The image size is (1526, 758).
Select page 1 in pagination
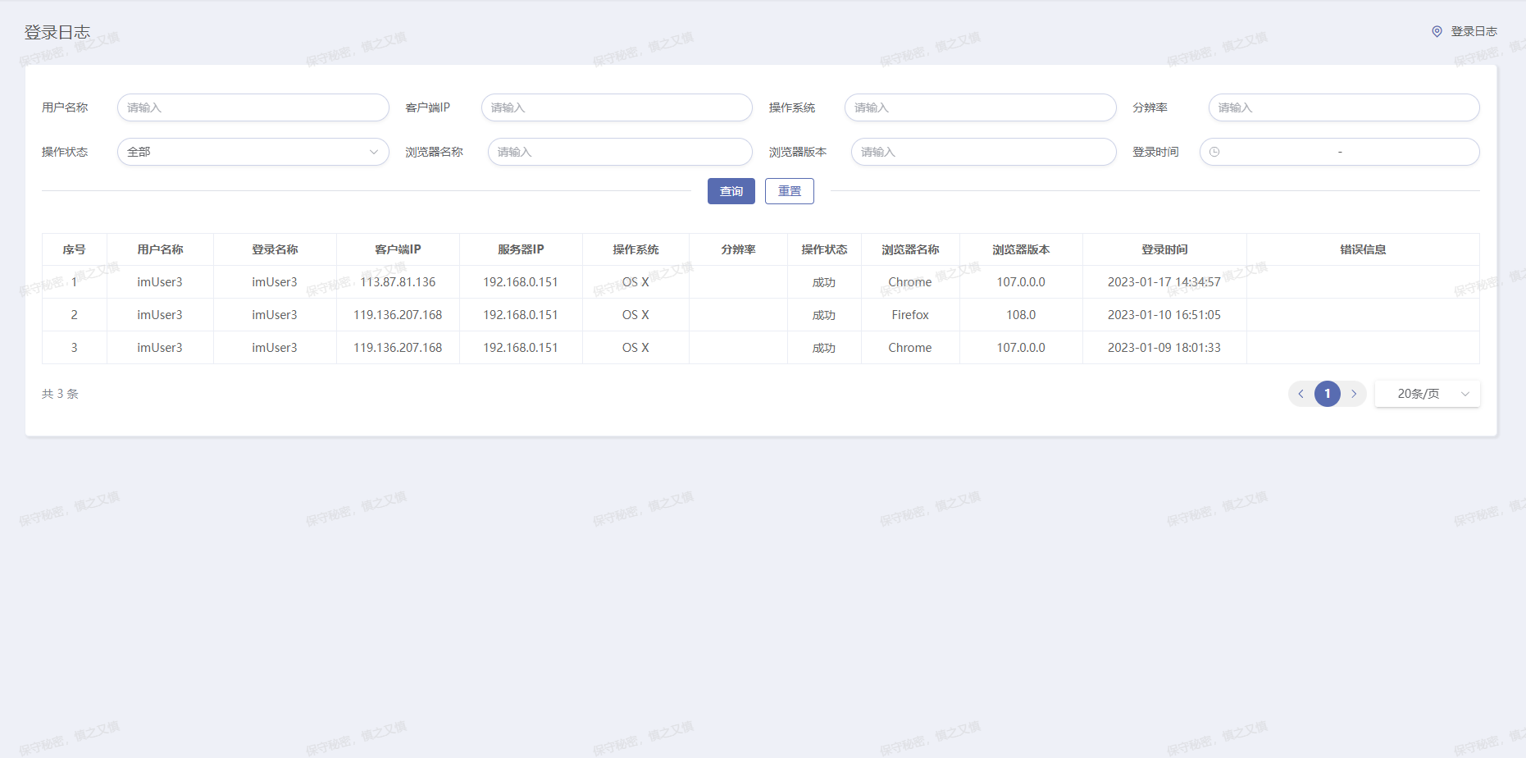coord(1327,394)
